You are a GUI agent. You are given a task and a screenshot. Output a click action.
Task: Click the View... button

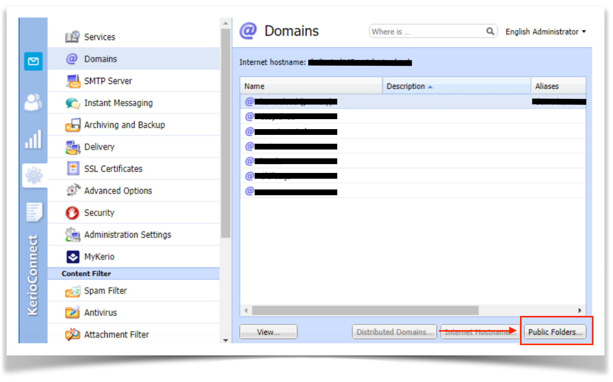[268, 332]
